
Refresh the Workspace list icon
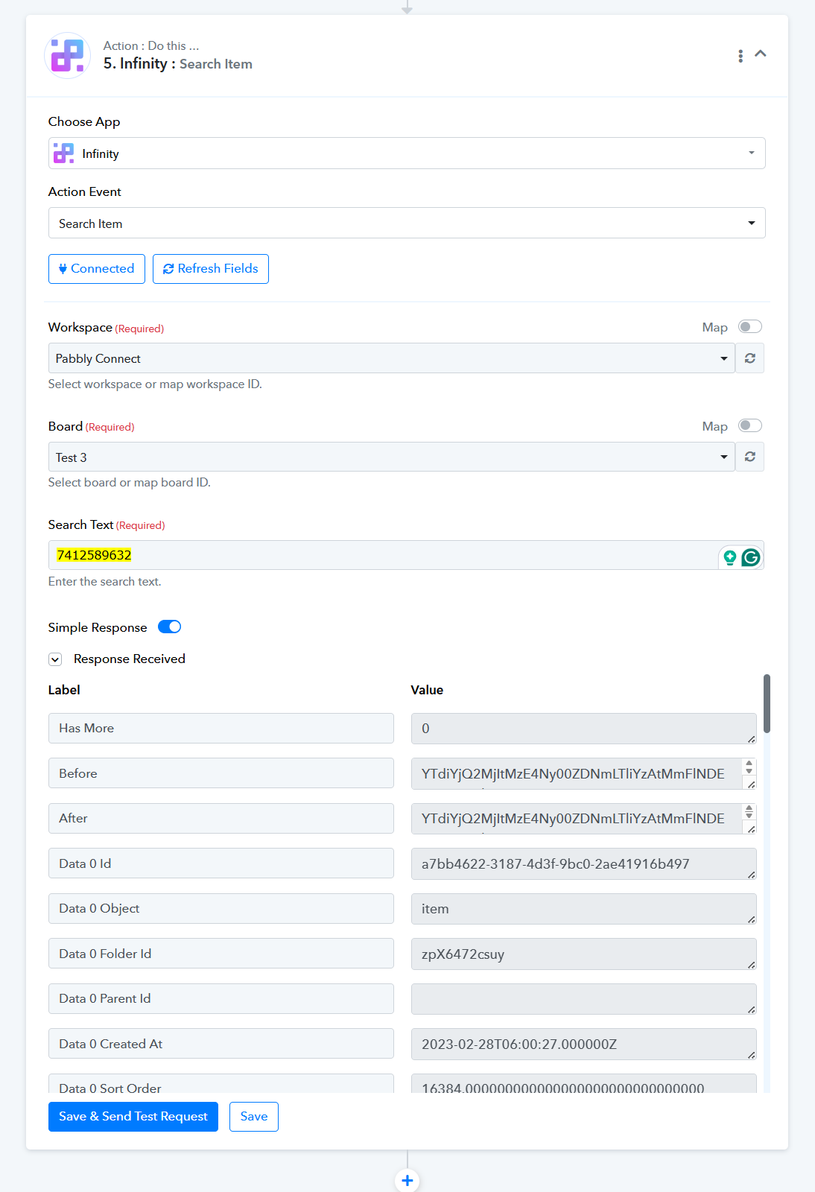[x=750, y=358]
